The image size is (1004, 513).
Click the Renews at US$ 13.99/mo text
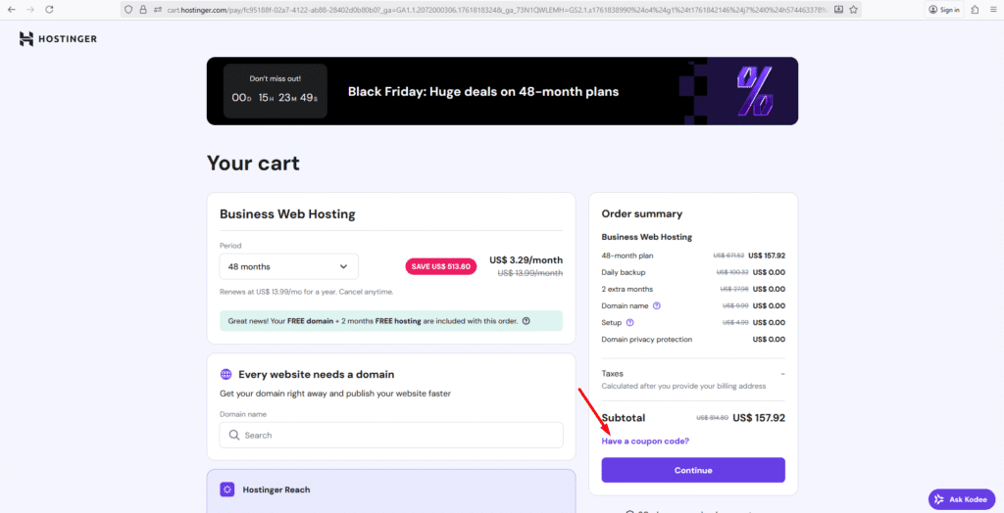[x=307, y=292]
